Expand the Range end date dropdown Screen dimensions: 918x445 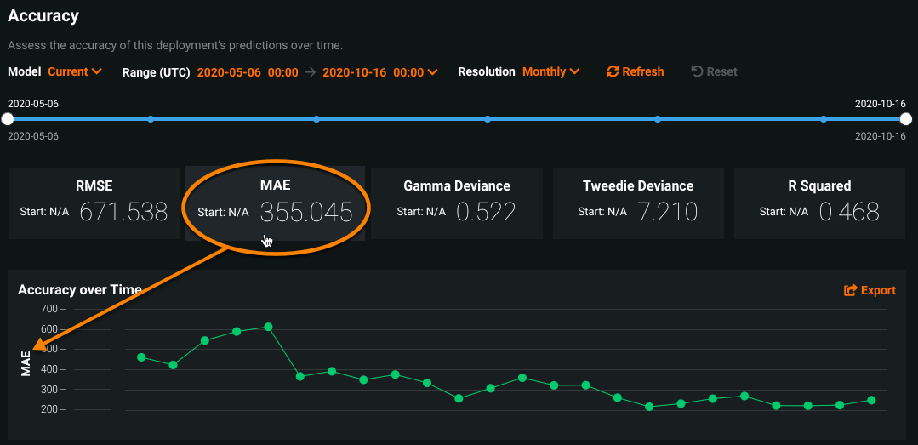coord(433,72)
